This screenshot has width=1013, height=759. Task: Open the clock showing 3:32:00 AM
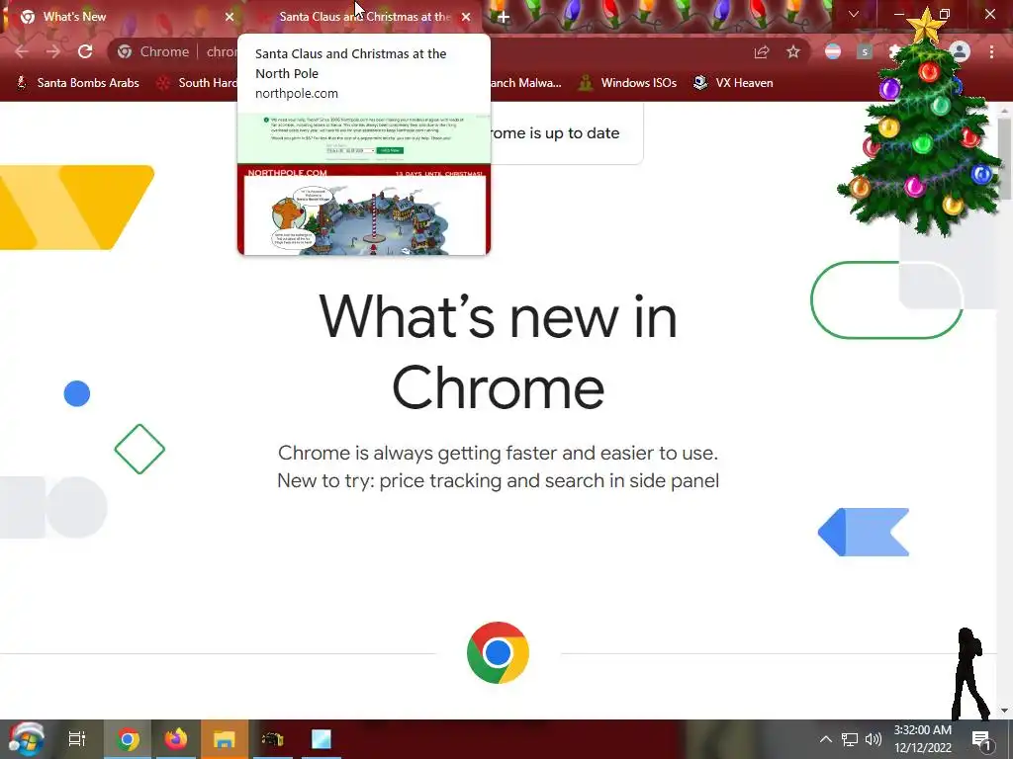click(x=923, y=739)
